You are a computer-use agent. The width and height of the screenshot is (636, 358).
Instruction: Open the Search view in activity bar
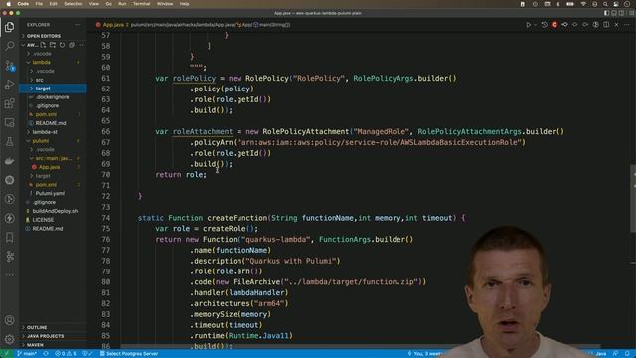9,46
